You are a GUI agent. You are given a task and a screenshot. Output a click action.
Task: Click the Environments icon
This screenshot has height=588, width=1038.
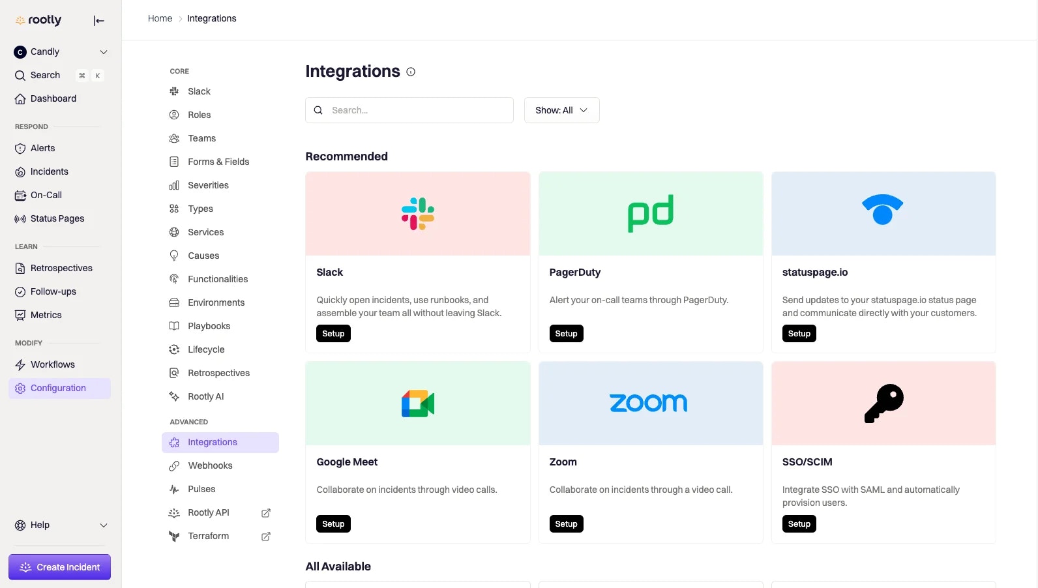point(174,303)
